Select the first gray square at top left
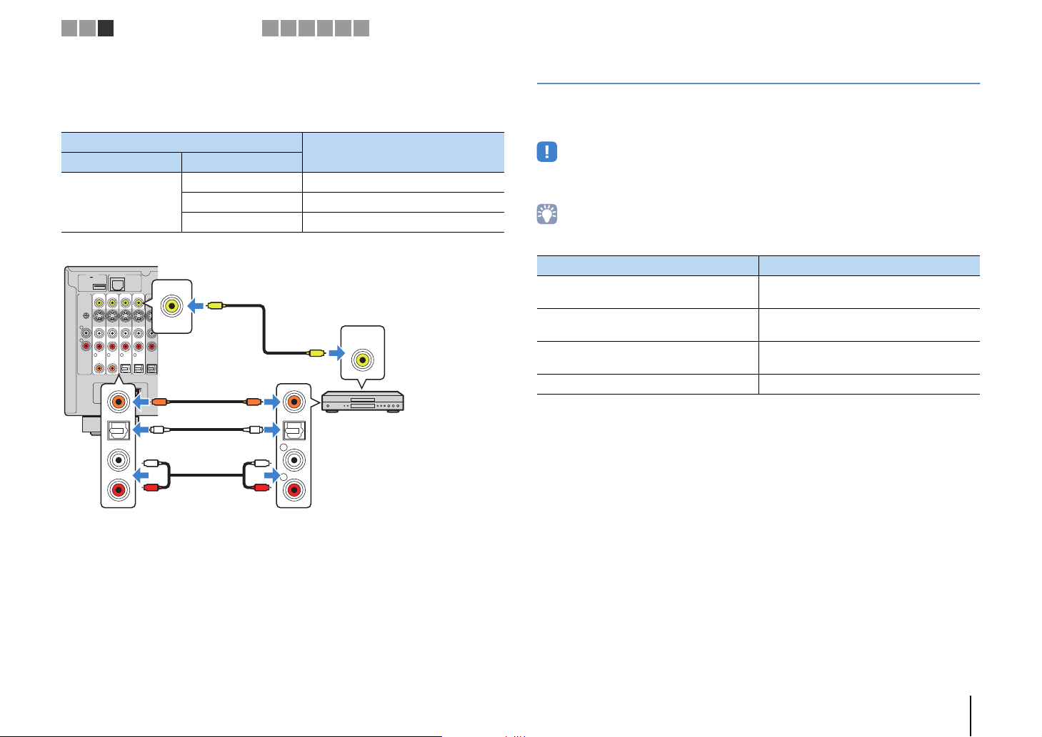1042x737 pixels. click(x=69, y=29)
